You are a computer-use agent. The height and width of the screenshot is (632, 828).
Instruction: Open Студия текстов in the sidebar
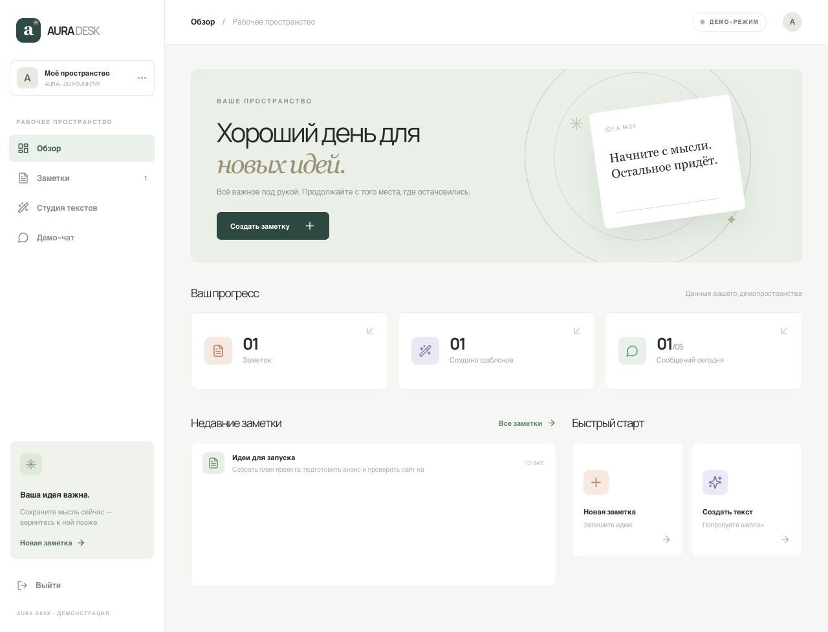coord(82,208)
